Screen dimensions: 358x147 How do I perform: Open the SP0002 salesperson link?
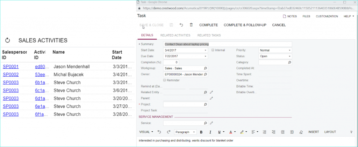click(11, 75)
